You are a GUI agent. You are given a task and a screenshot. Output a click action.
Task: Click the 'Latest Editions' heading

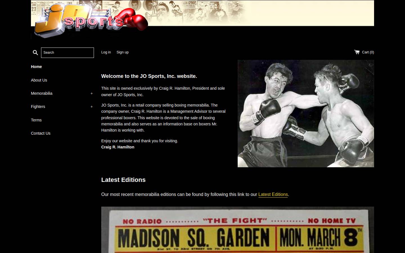coord(123,180)
